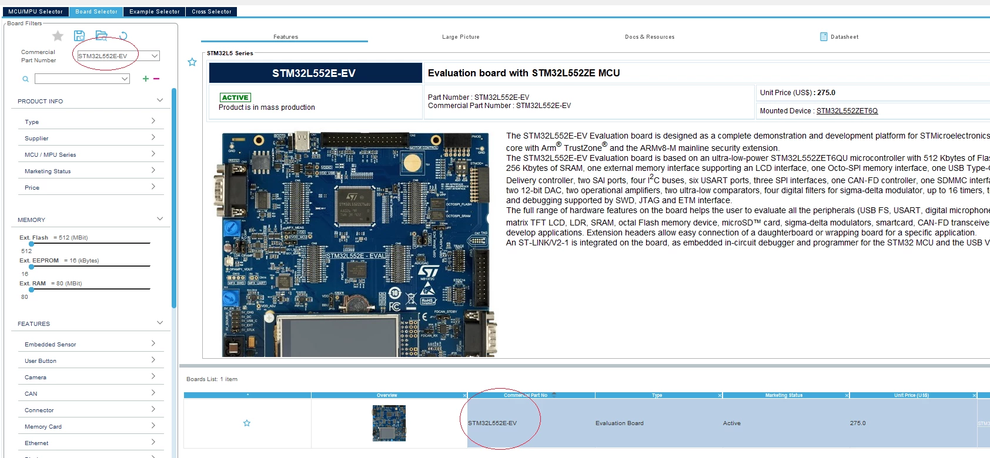Viewport: 990px width, 458px height.
Task: Click the save search (floppy disk) icon
Action: pos(79,36)
